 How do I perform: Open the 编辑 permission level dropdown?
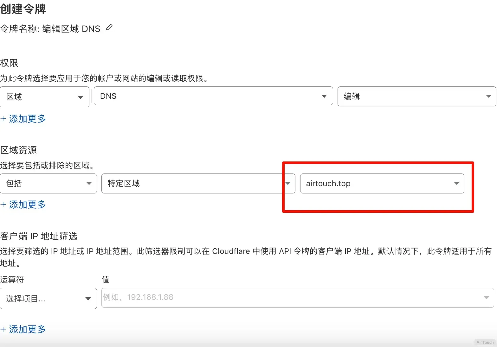[x=416, y=97]
